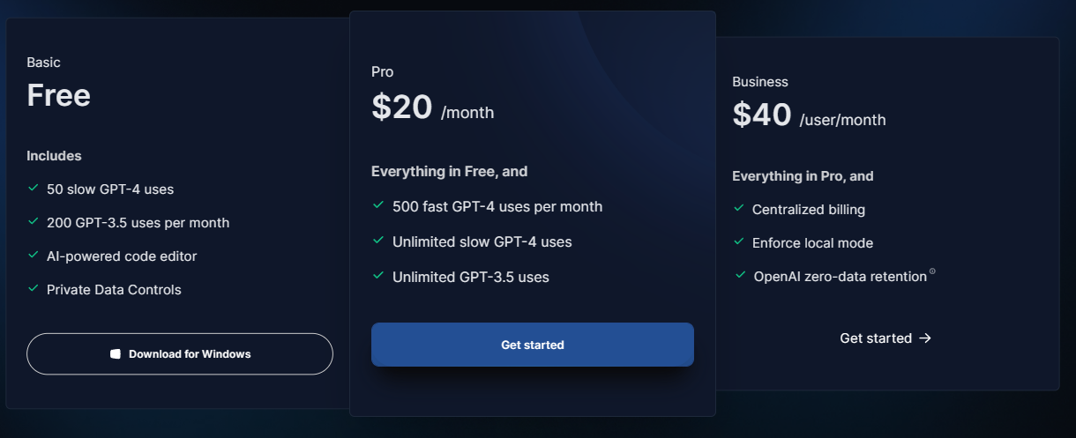Click the blue Pro Get started button
1076x438 pixels.
[x=533, y=345]
